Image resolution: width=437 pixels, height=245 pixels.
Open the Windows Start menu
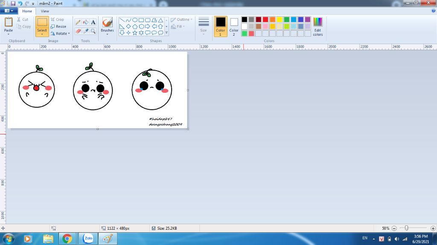(8, 239)
